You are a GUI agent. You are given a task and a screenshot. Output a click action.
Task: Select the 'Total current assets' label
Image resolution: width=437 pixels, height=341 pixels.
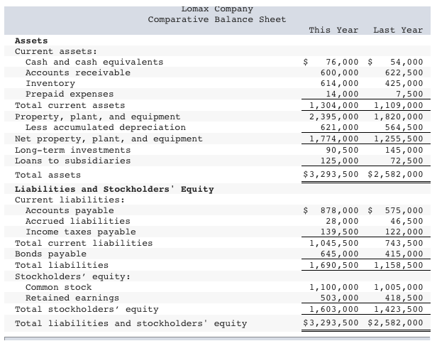pos(70,105)
